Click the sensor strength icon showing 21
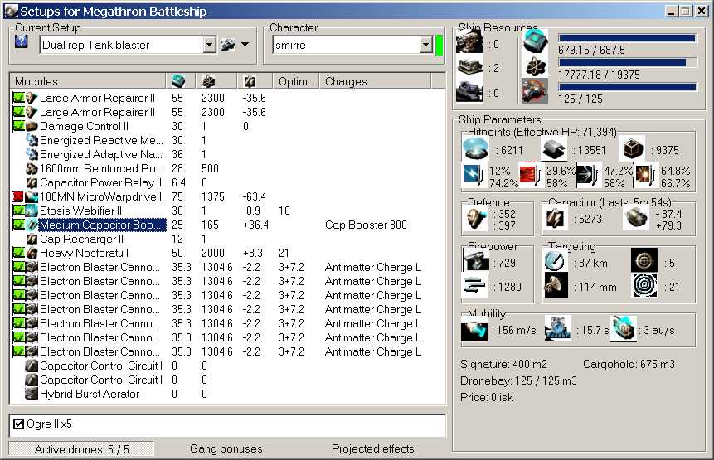This screenshot has height=460, width=714. pyautogui.click(x=644, y=286)
